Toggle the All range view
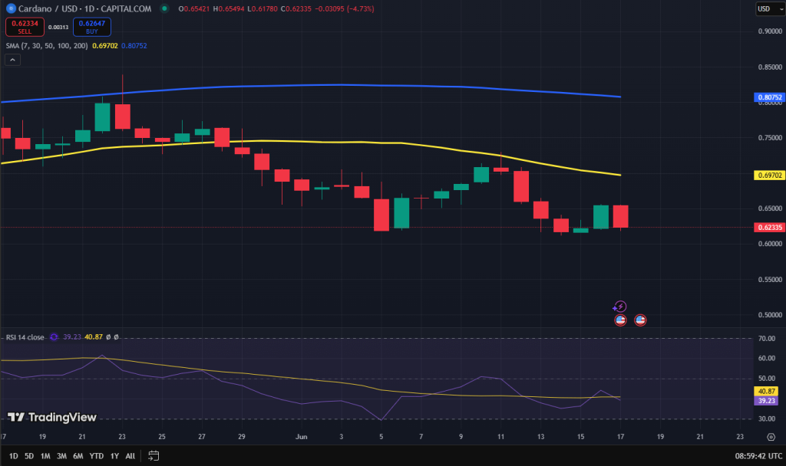Screen dimensions: 786x466 tap(129, 455)
